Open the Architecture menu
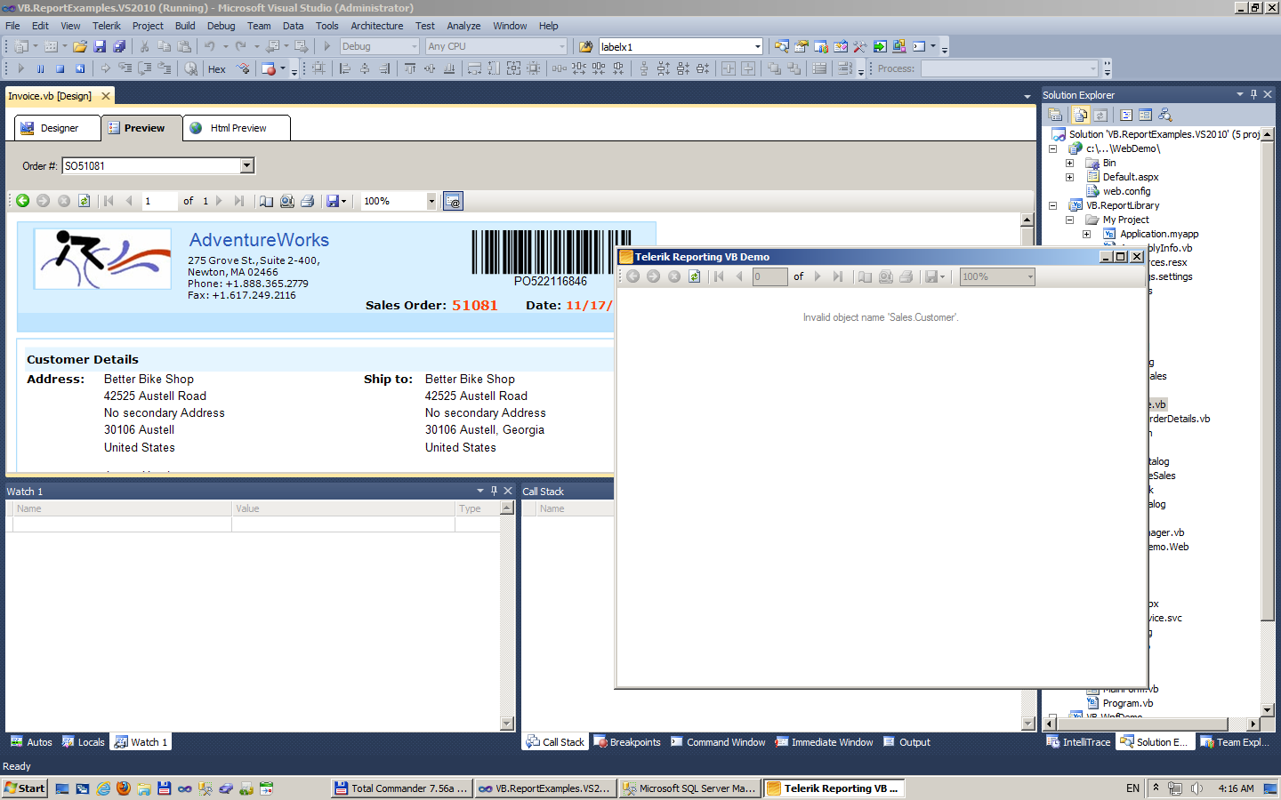 (x=377, y=26)
